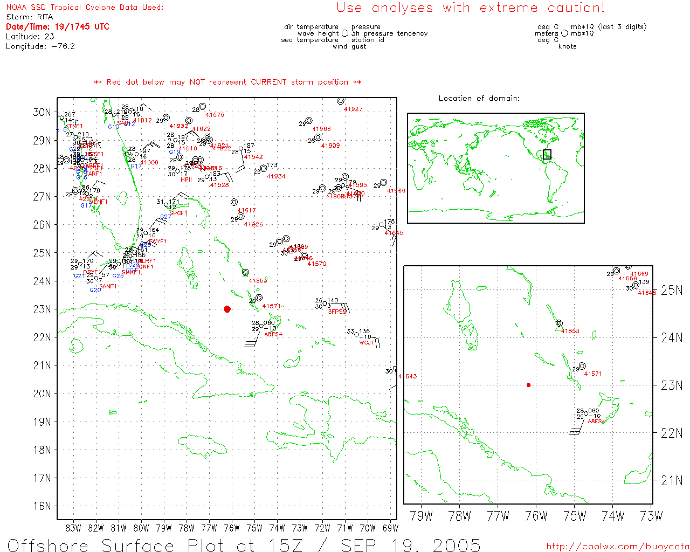The height and width of the screenshot is (552, 690).
Task: Click the world overview map thumbnail
Action: pos(495,168)
